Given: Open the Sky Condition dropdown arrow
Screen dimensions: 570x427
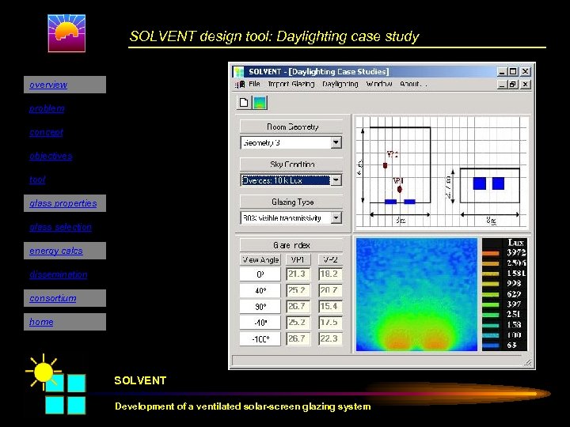Looking at the screenshot, I should point(336,180).
